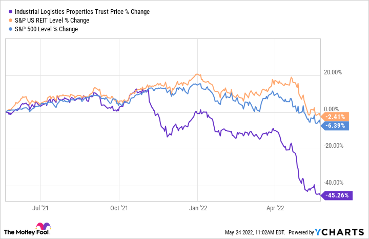The image size is (369, 239).
Task: Select the Industrial Logistics Properties Trust legend label
Action: pyautogui.click(x=74, y=11)
